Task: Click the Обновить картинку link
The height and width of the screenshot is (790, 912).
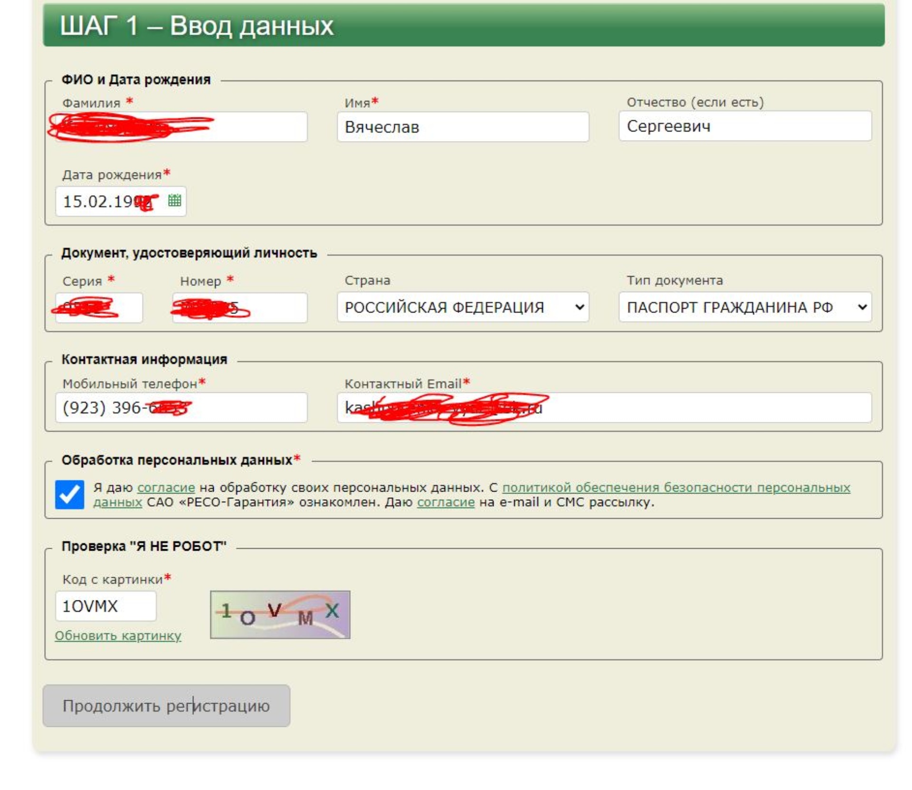Action: (118, 635)
